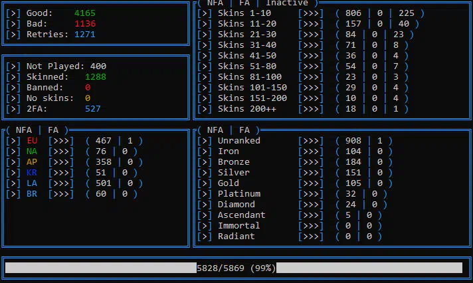Click the [>] marker beside 2FA

13,109
